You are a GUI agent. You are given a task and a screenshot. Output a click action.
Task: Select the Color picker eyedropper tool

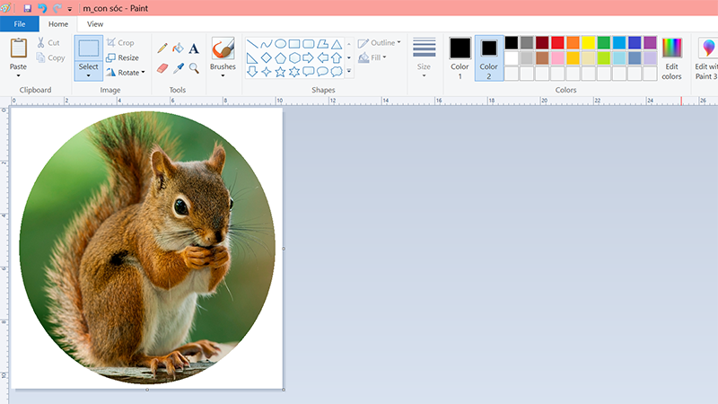tap(178, 67)
